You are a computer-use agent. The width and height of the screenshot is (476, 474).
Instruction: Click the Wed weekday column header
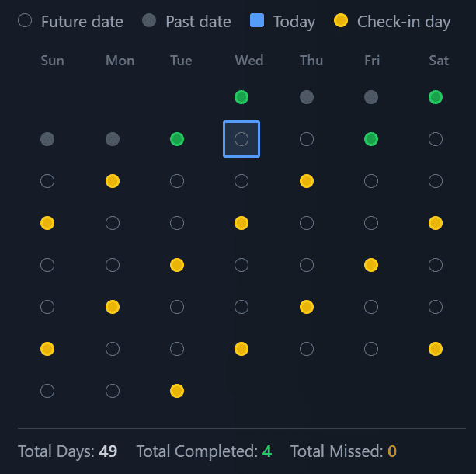pyautogui.click(x=248, y=61)
